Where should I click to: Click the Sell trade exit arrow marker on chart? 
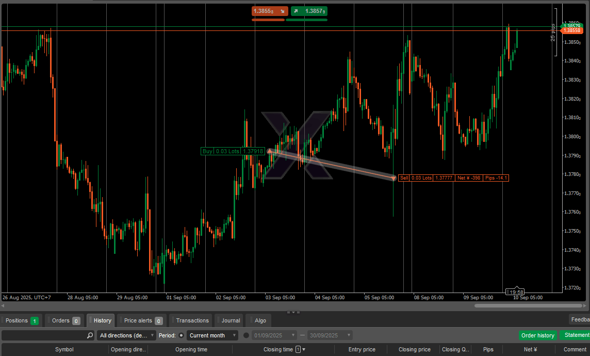(x=394, y=178)
